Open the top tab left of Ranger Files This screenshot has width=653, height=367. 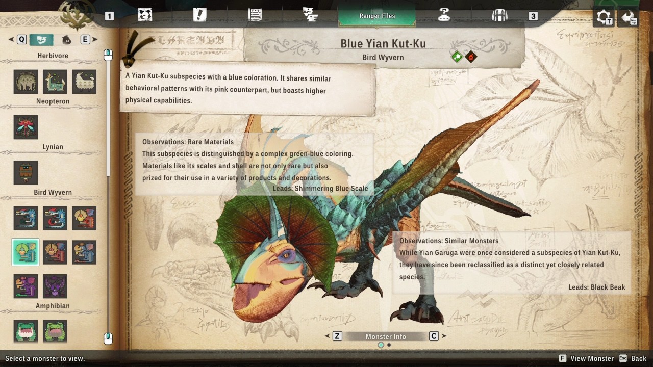click(x=310, y=15)
